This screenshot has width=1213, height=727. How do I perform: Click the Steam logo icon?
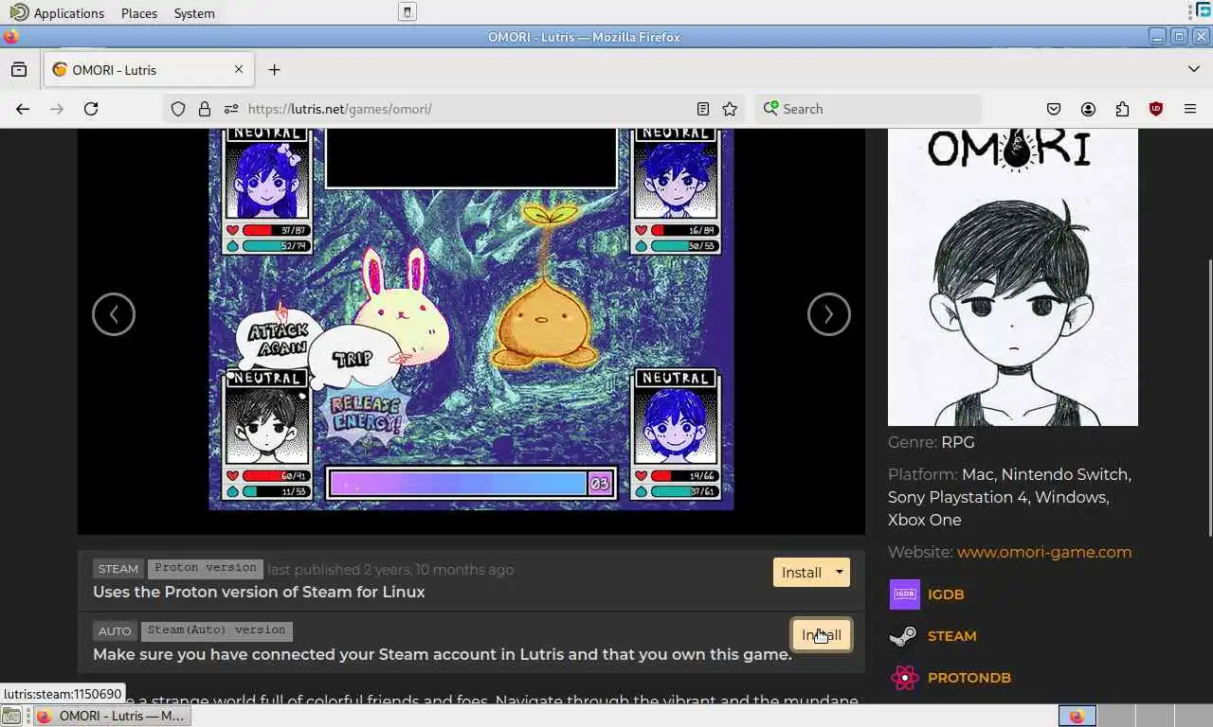coord(903,636)
